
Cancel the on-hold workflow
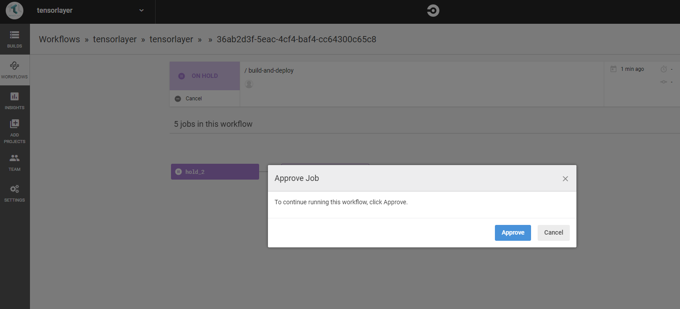coord(188,99)
